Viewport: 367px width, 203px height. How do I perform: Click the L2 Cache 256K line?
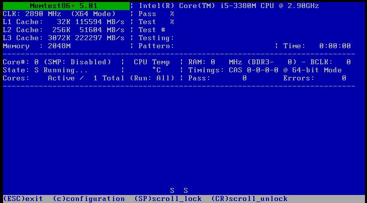click(64, 30)
